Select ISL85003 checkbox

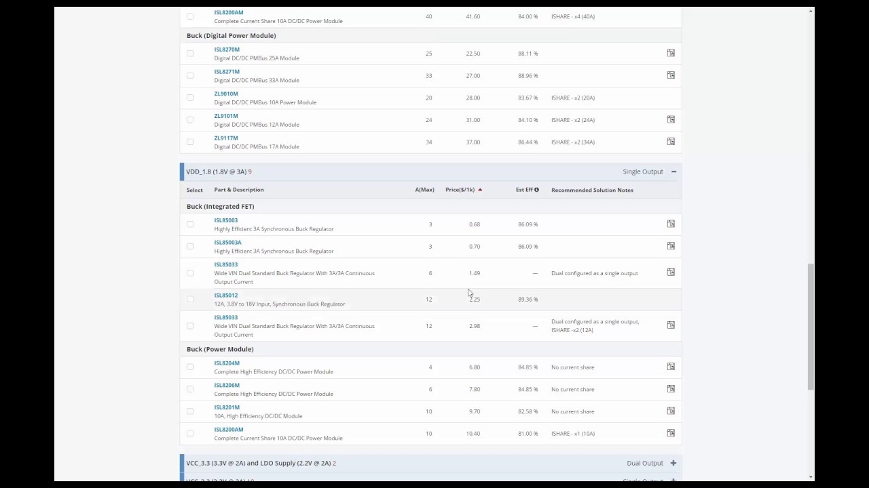(x=190, y=224)
